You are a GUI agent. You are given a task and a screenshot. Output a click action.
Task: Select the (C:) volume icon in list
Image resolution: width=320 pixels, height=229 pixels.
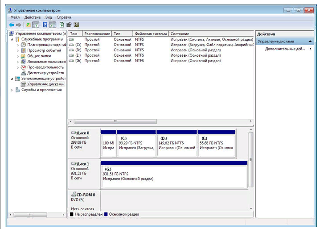point(71,45)
